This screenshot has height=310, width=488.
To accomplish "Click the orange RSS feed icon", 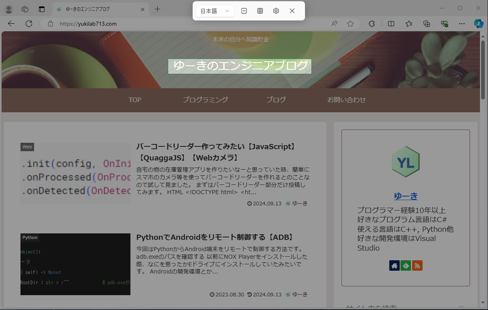I will [x=417, y=265].
